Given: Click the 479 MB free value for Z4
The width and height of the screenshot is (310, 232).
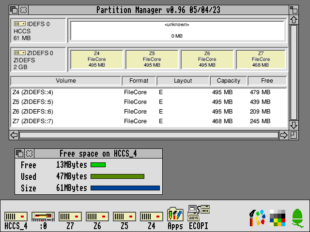Looking at the screenshot, I should tap(260, 92).
